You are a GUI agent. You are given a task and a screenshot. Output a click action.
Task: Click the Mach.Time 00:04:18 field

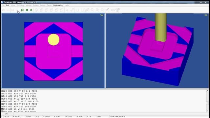click(x=117, y=117)
